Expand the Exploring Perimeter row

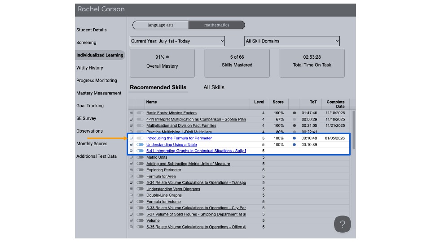coord(131,170)
